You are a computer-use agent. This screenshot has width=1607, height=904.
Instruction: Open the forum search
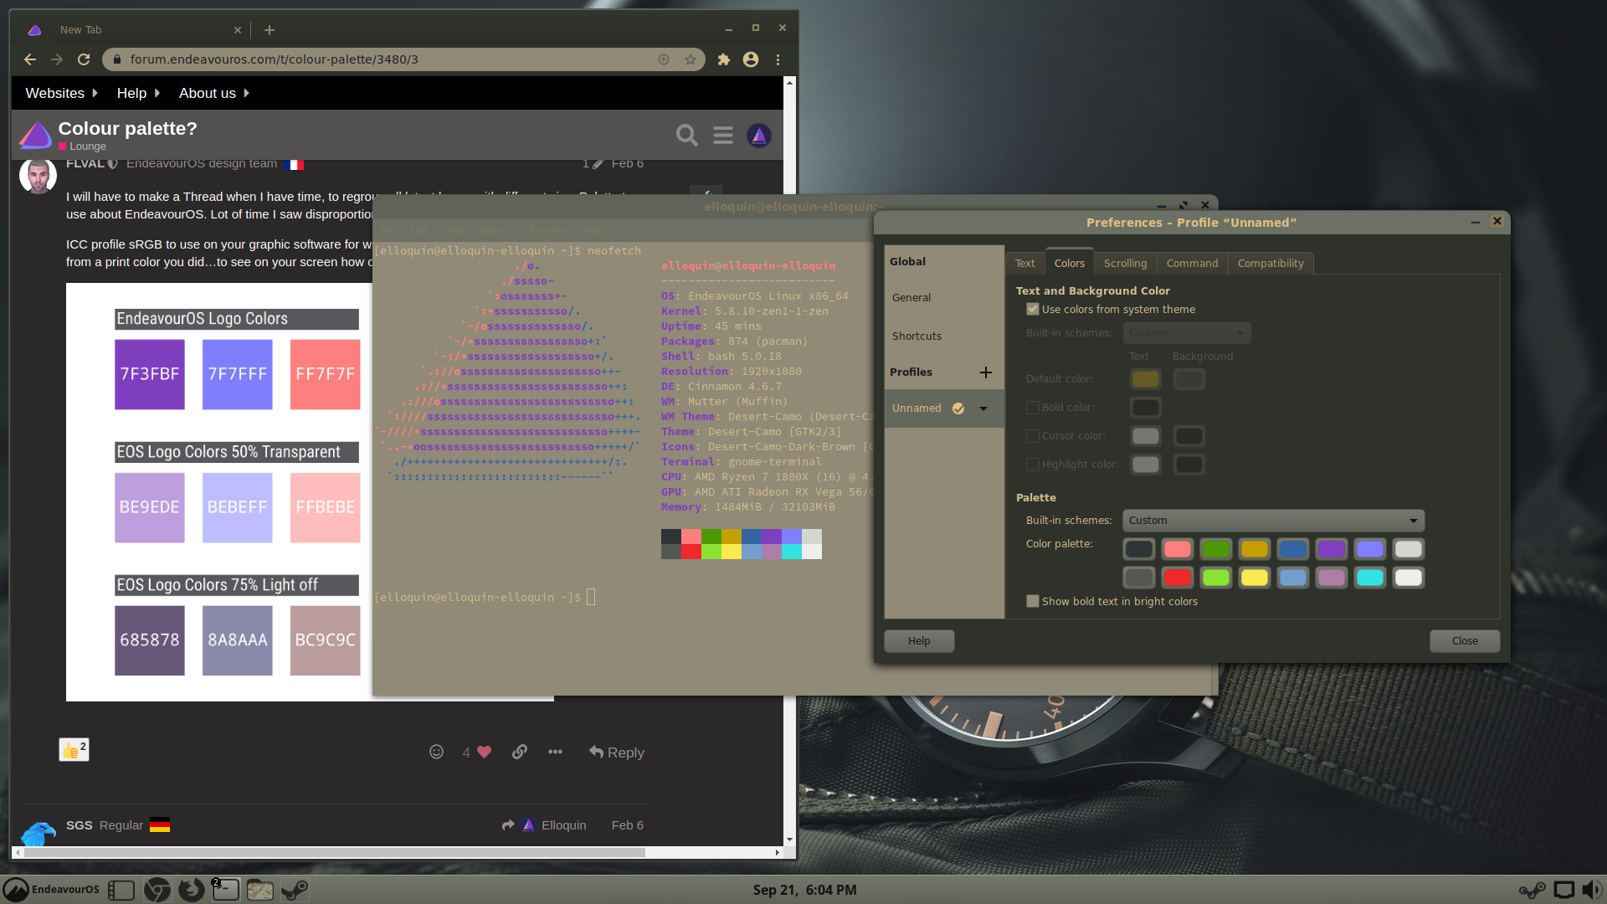[x=686, y=135]
